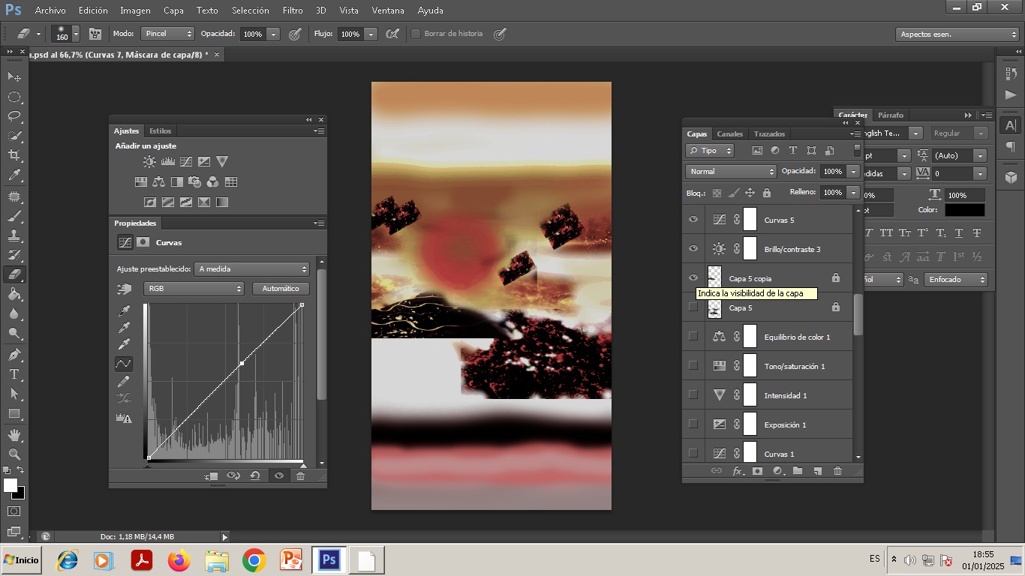Select the Hand tool

pyautogui.click(x=14, y=434)
